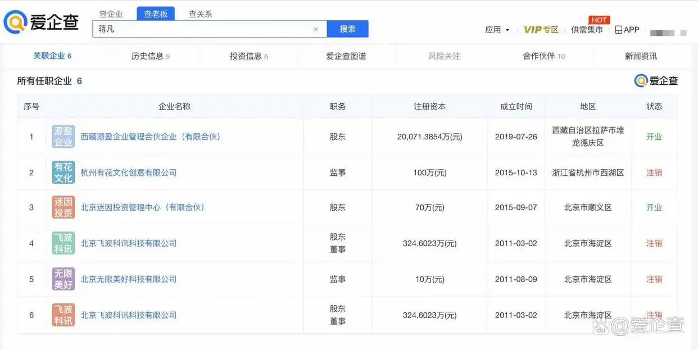Open the 历史信息 9 tab
The height and width of the screenshot is (350, 698).
tap(151, 56)
